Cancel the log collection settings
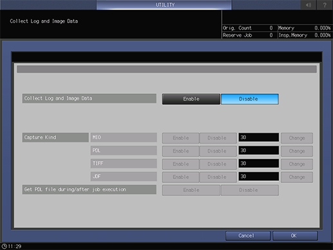 (248, 236)
